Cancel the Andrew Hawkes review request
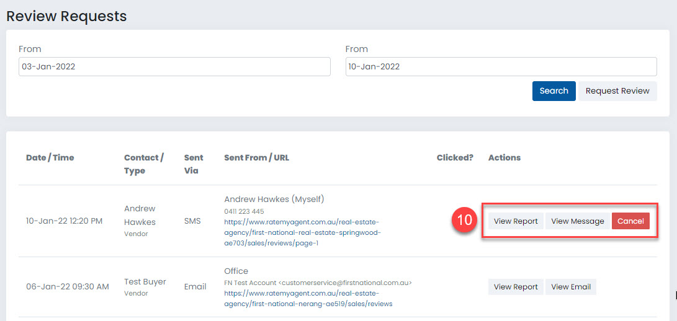Image resolution: width=677 pixels, height=321 pixels. coord(630,221)
